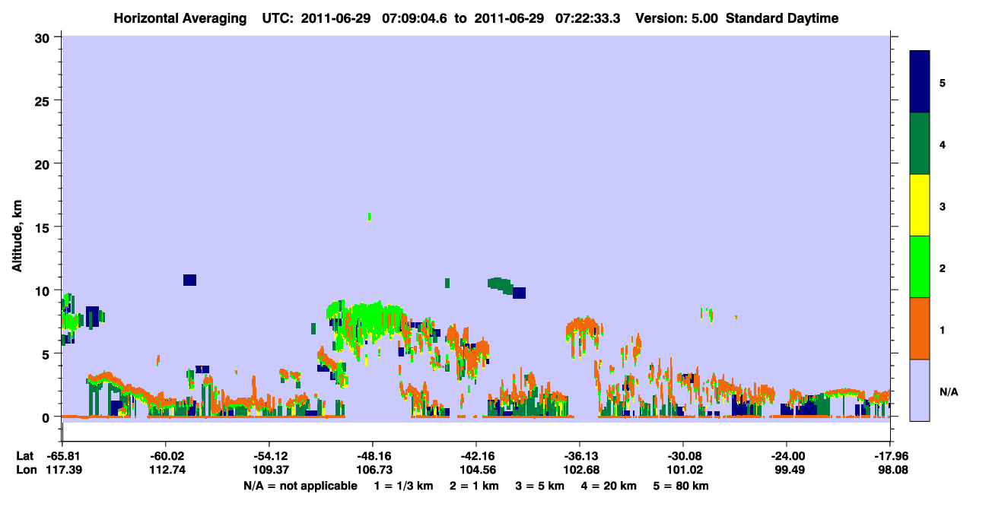Click the '1 = 1/3 km' legend note
Image resolution: width=989 pixels, height=507 pixels.
tap(405, 486)
